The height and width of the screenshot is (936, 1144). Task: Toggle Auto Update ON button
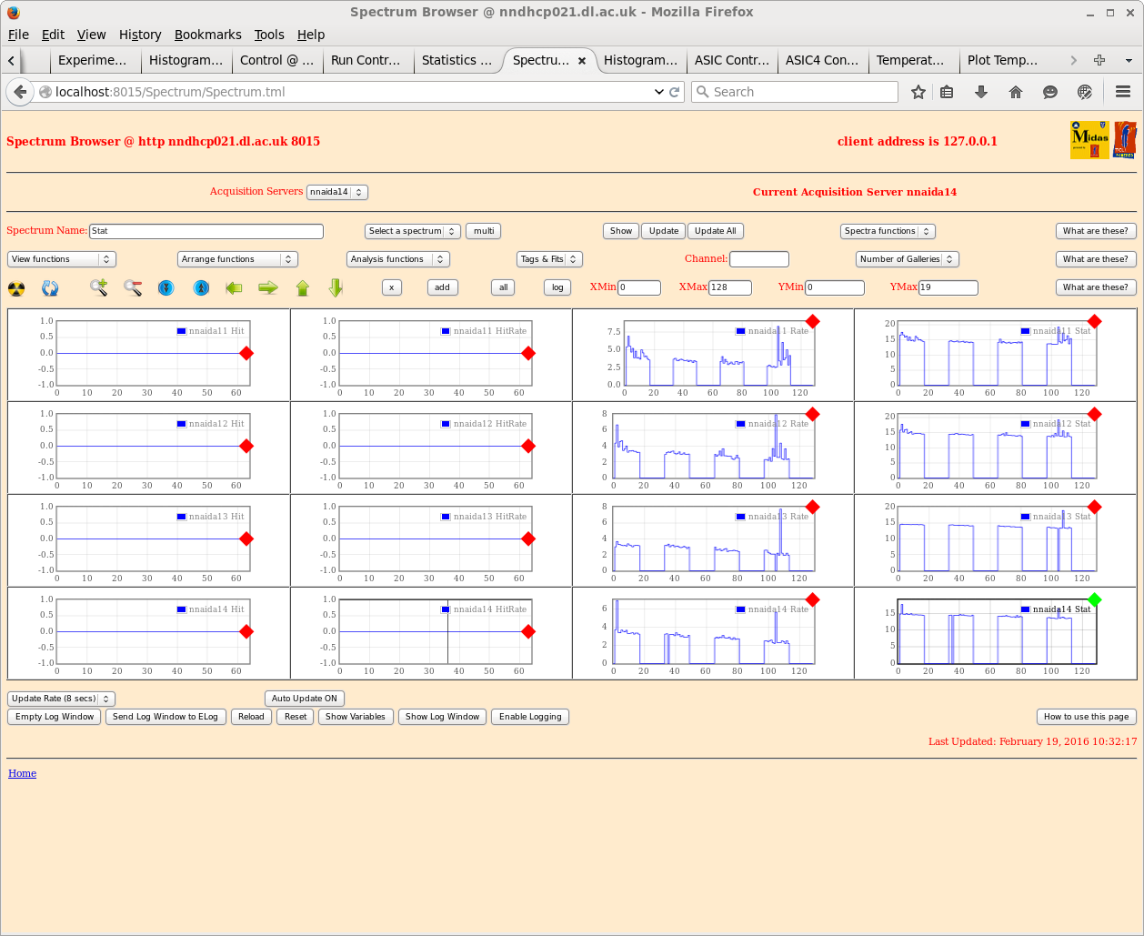click(304, 699)
